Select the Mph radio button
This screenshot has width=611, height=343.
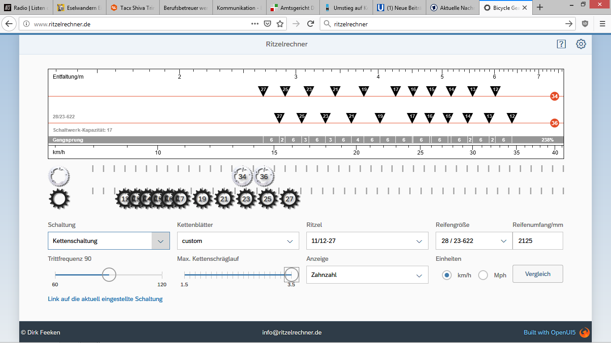(x=483, y=275)
